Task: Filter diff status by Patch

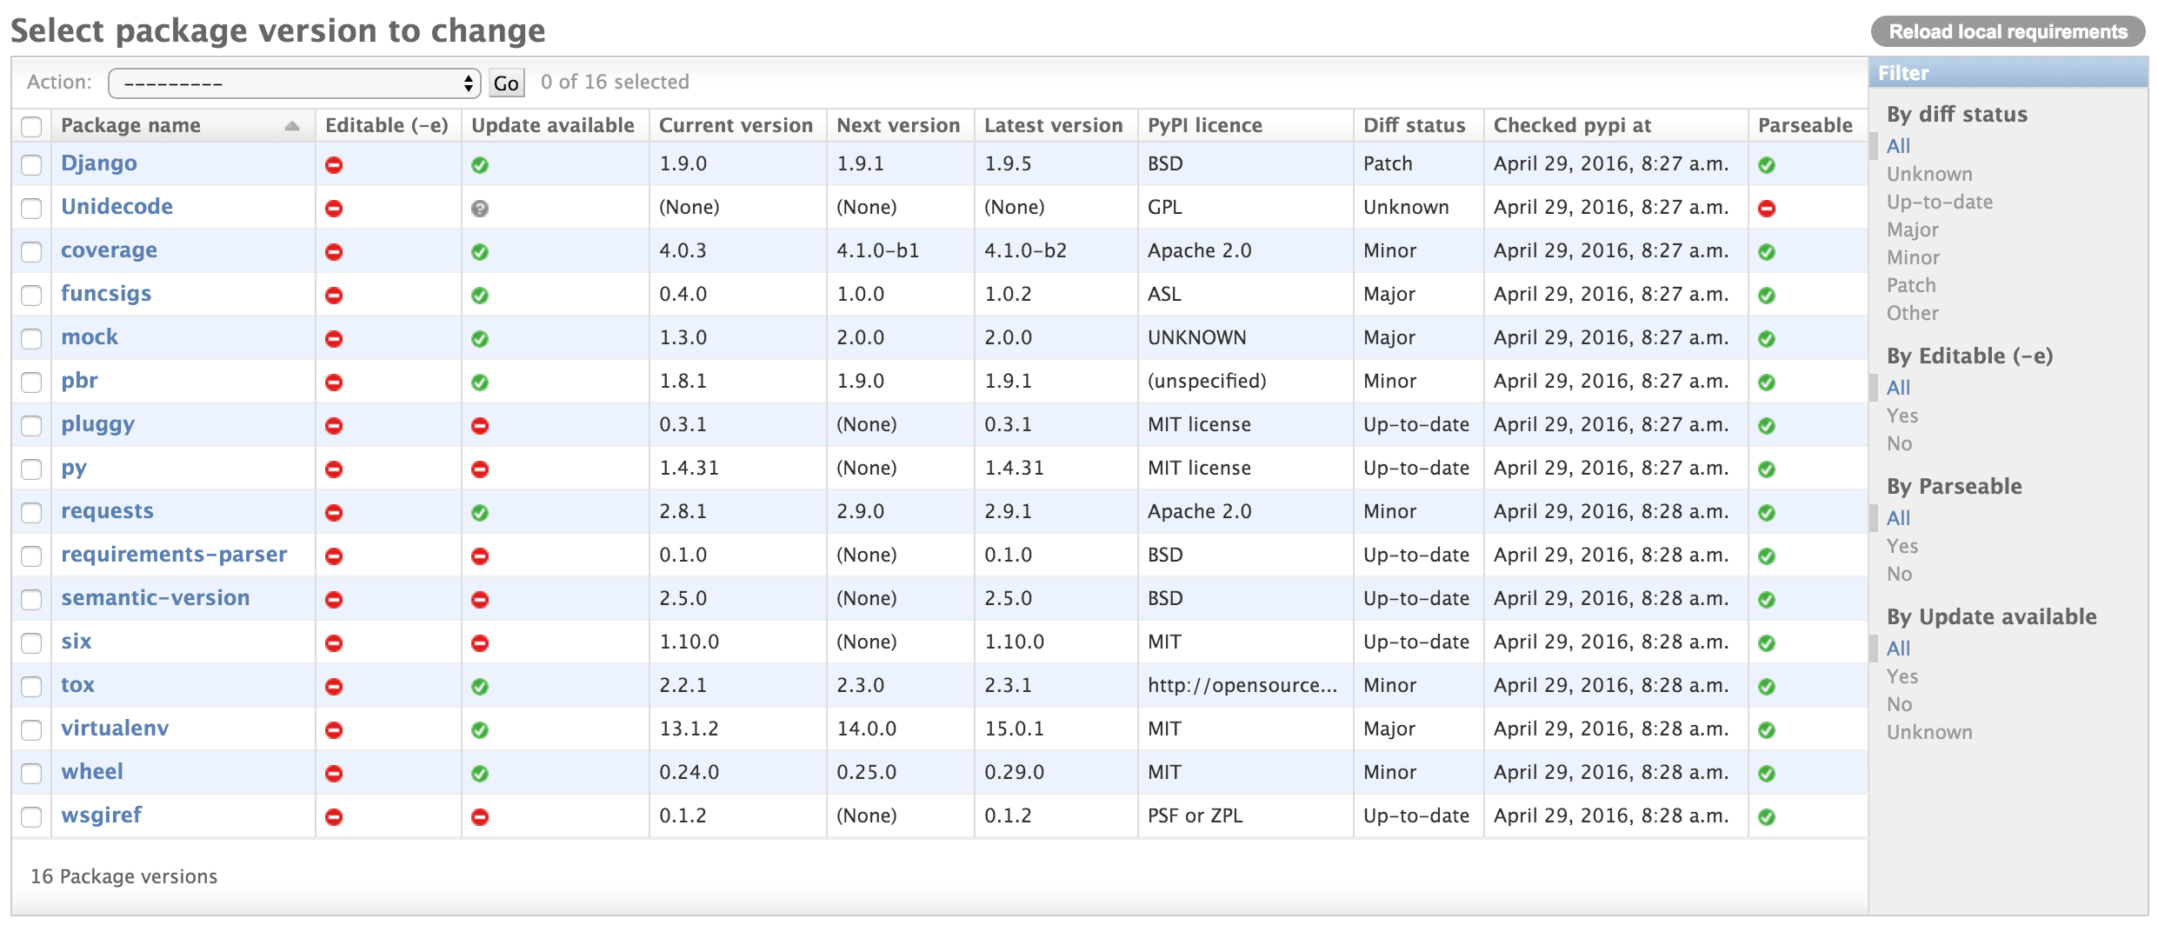Action: [1911, 285]
